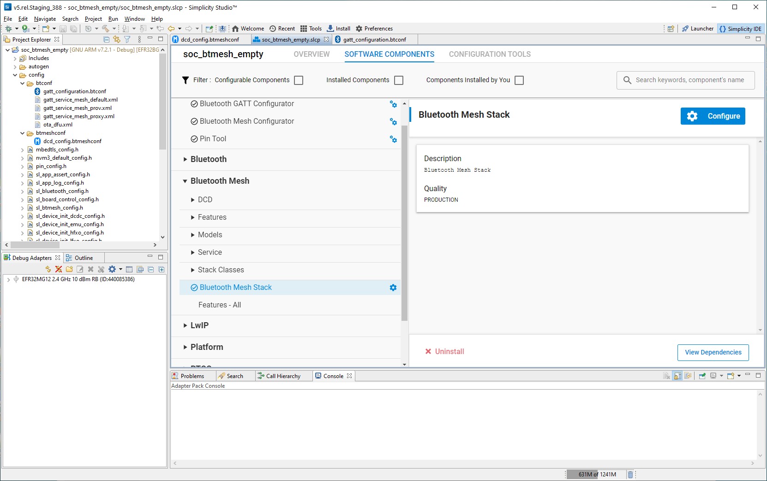The image size is (767, 481).
Task: Check the Installed Components checkbox
Action: tap(398, 80)
